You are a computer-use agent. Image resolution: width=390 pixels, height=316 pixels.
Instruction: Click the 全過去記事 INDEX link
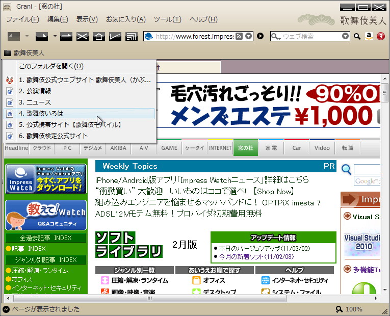[x=46, y=238]
